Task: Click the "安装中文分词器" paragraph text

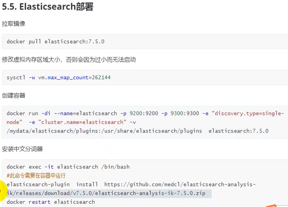Action: (x=22, y=149)
